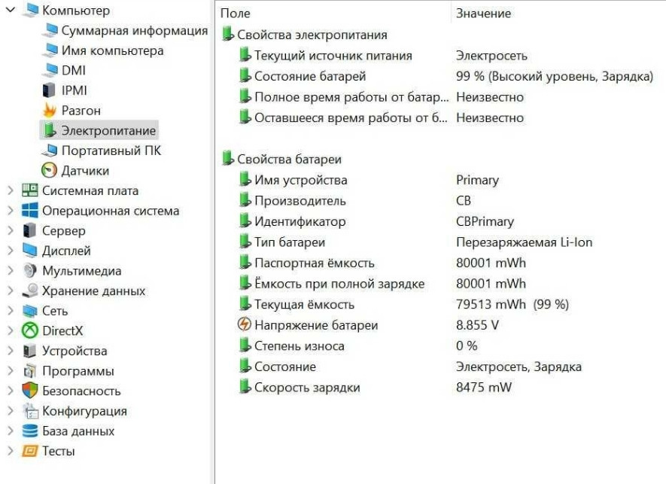
Task: Select the Степень износа row
Action: [299, 346]
